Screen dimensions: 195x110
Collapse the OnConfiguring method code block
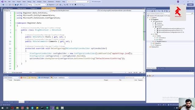point(16,48)
